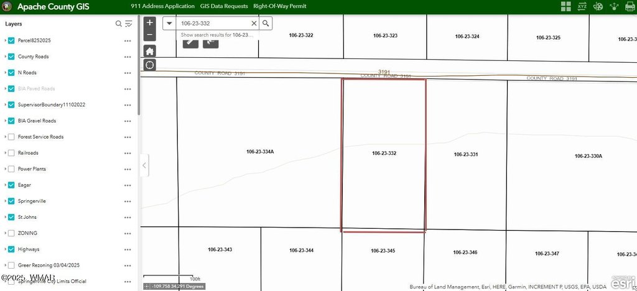Expand the Parcel8252025 layer tree
The image size is (637, 291).
[5, 40]
